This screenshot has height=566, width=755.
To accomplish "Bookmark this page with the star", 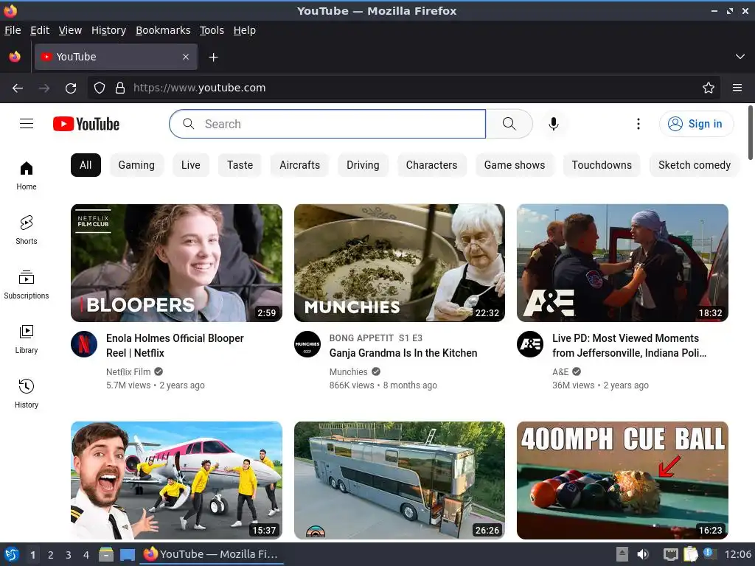I will pyautogui.click(x=709, y=88).
